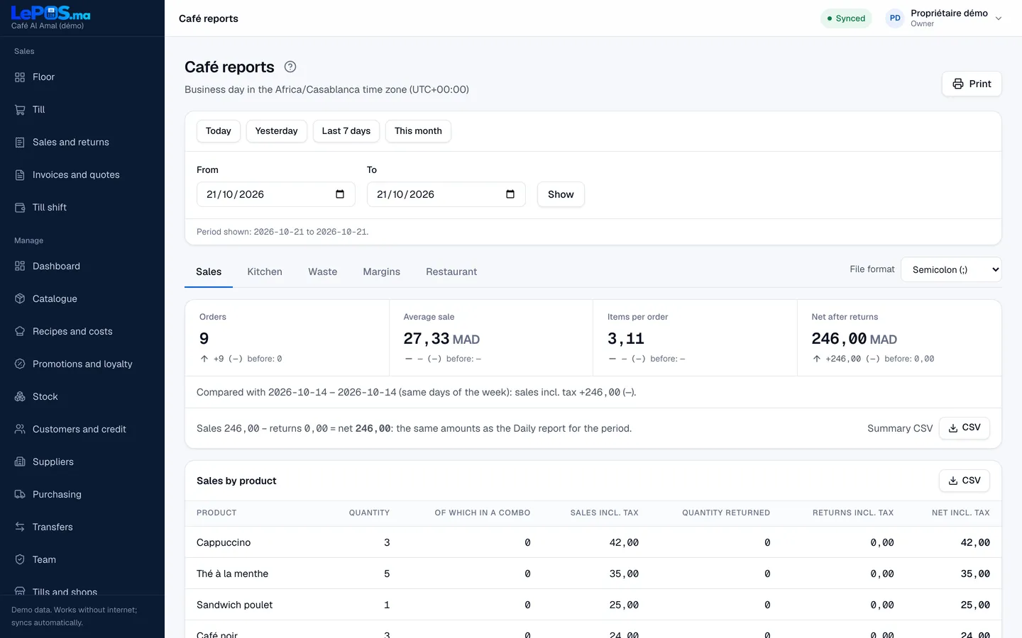Click the Sales and returns icon
Screen dimensions: 1022x638
tap(20, 142)
